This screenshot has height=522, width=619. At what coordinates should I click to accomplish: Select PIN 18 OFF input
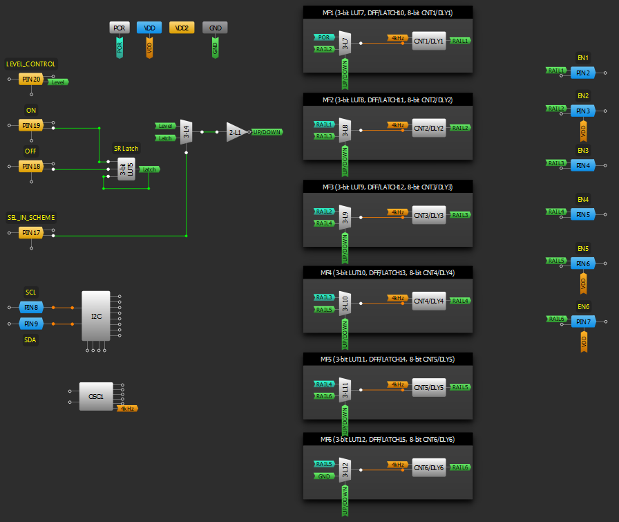[30, 167]
